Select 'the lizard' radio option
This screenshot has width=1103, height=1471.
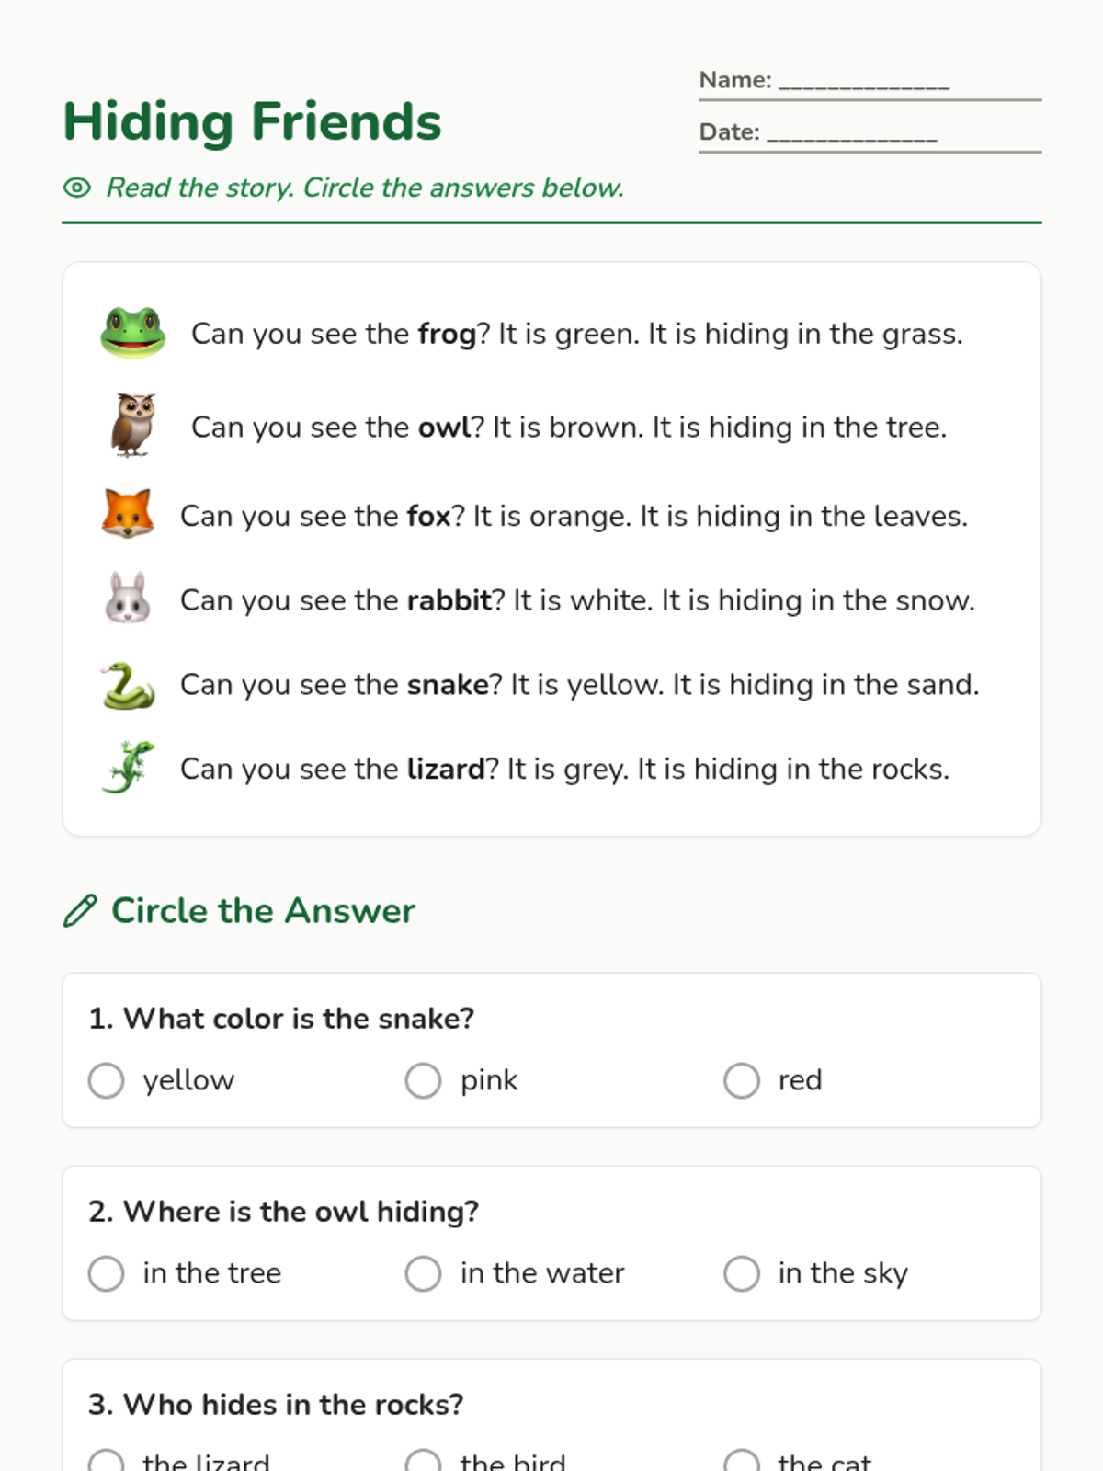coord(179,1460)
